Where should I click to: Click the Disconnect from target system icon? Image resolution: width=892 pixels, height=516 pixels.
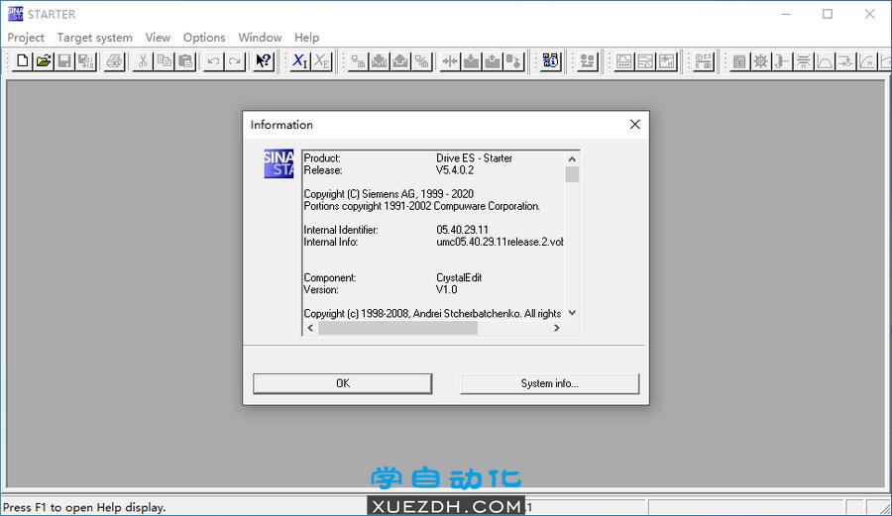coord(421,60)
